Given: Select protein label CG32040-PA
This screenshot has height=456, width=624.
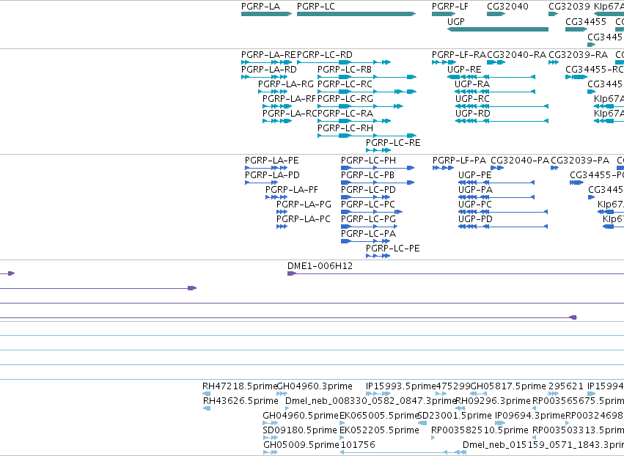Looking at the screenshot, I should coord(520,161).
